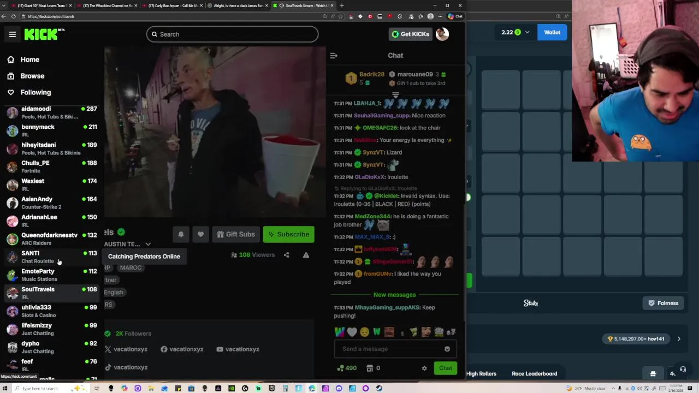Viewport: 699px width, 393px height.
Task: Open Copilot Chat in browser toolbar
Action: point(455,16)
